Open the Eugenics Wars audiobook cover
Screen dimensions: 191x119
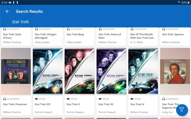click(x=175, y=71)
